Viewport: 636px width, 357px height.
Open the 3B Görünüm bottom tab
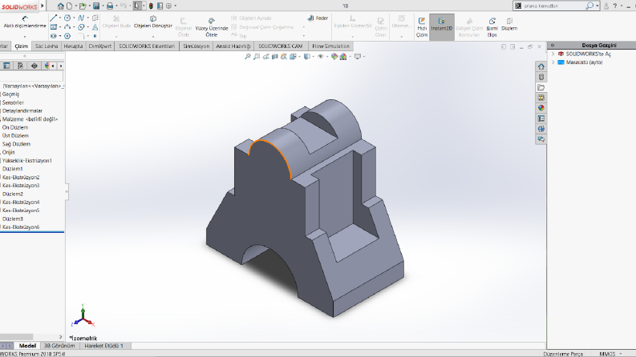[59, 346]
